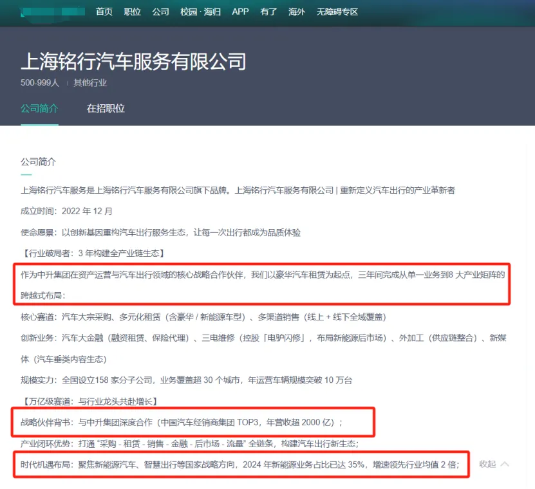
Task: Click the company name 上海铭行汽车服务有限公司
Action: 135,62
